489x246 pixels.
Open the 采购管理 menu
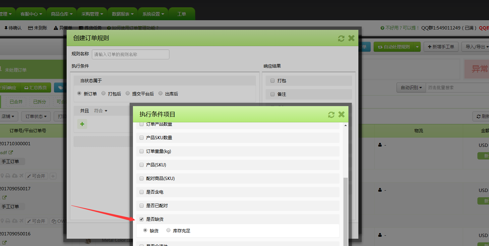click(x=92, y=14)
